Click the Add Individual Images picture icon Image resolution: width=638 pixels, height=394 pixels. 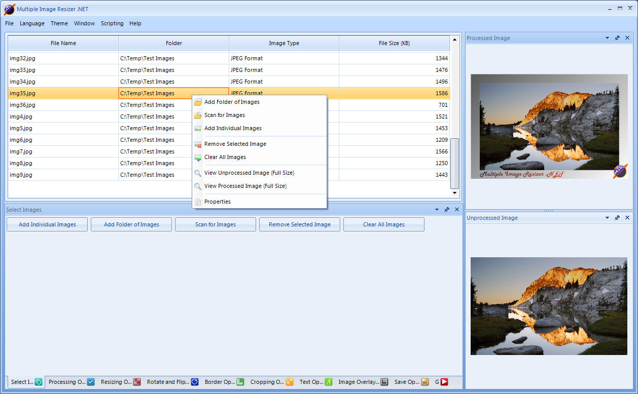click(x=198, y=129)
